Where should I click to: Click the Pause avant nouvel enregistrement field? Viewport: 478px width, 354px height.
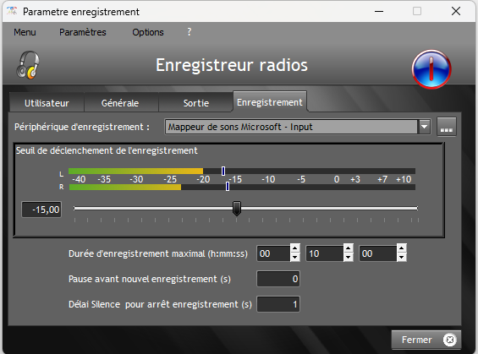tap(278, 279)
